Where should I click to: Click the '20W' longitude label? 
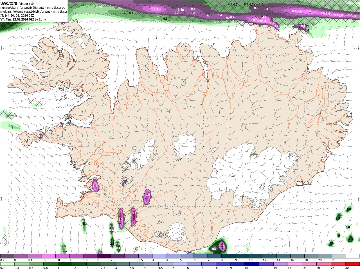pos(150,1)
